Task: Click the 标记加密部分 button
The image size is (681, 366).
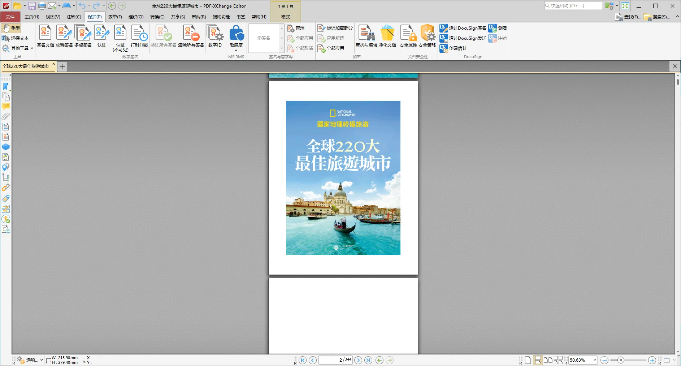Action: click(335, 28)
